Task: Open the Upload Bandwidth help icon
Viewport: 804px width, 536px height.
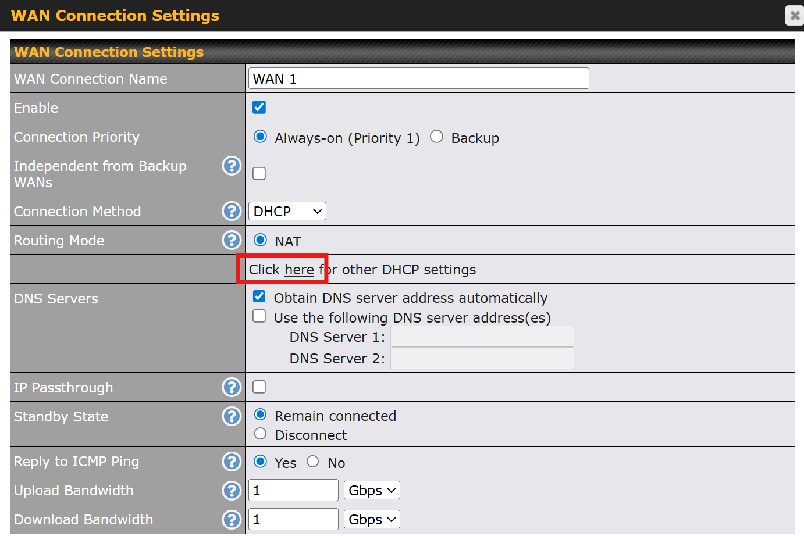Action: pos(232,491)
